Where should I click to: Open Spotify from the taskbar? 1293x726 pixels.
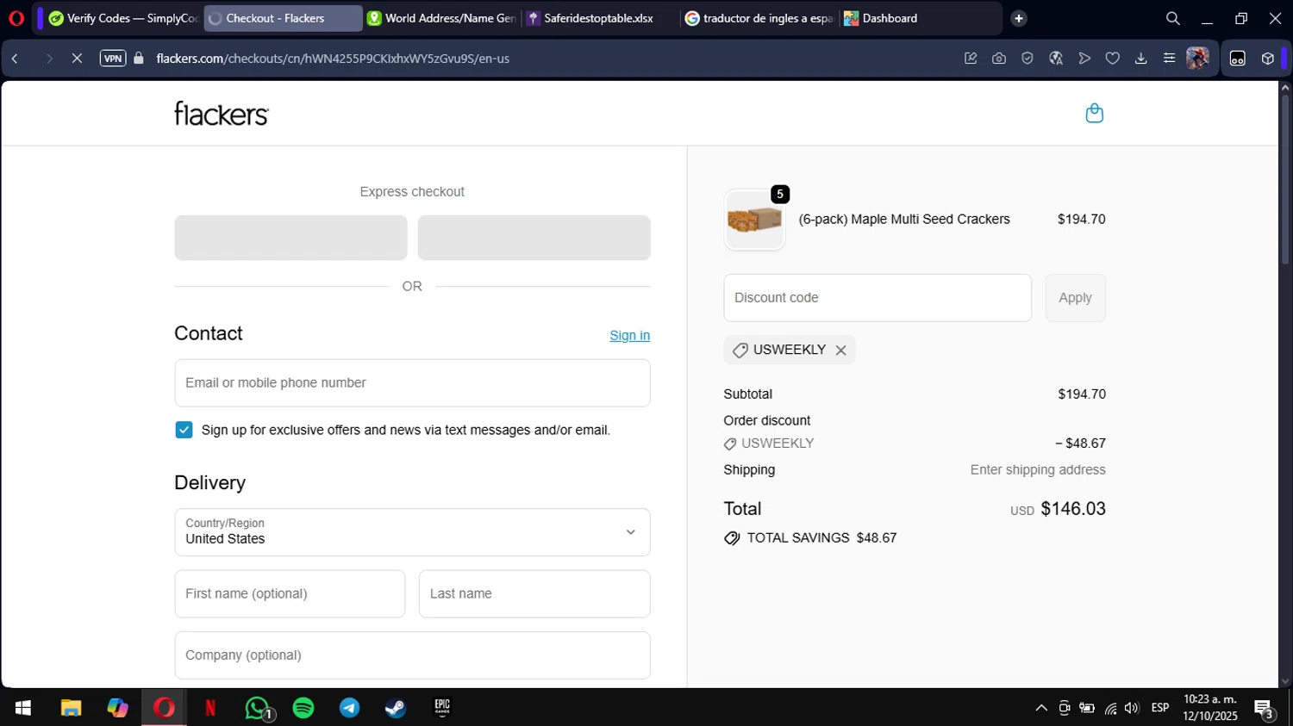pyautogui.click(x=303, y=708)
